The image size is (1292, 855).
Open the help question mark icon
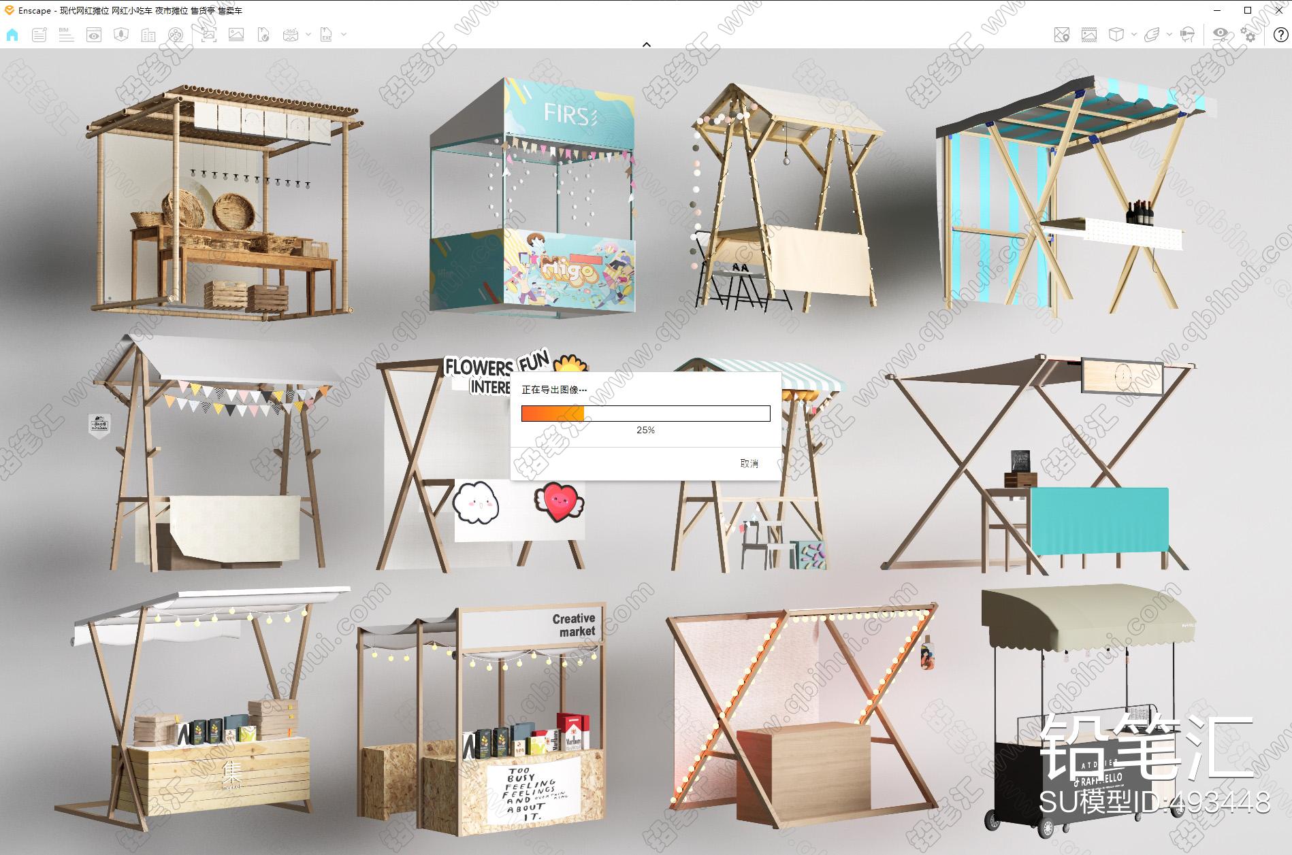pos(1280,35)
